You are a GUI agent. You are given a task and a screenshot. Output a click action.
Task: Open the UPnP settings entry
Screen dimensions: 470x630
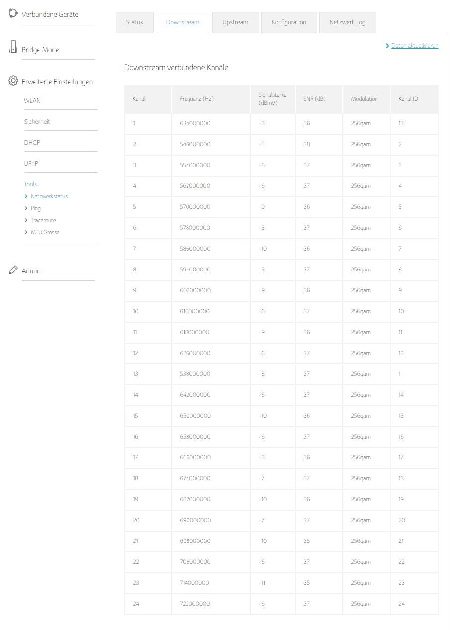pos(31,164)
